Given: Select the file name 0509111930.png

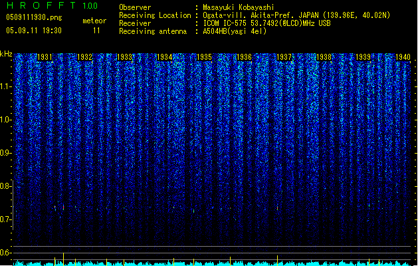Looking at the screenshot, I should tap(34, 18).
